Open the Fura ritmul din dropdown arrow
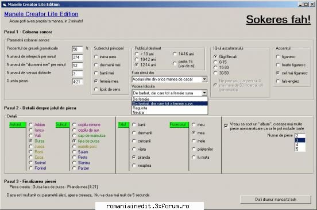 [x=204, y=79]
